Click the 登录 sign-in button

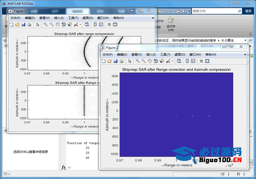248,11
